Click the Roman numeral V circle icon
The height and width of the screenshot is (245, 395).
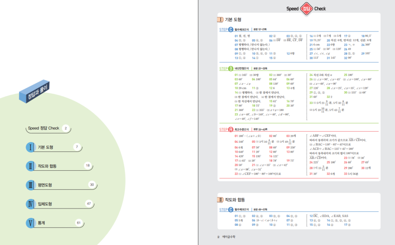(x=31, y=223)
